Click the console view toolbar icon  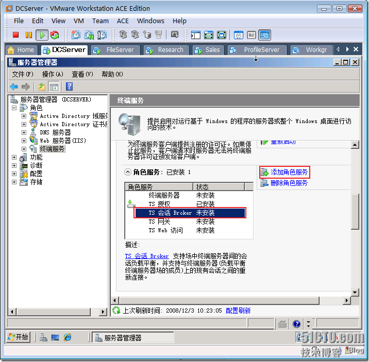click(x=265, y=35)
